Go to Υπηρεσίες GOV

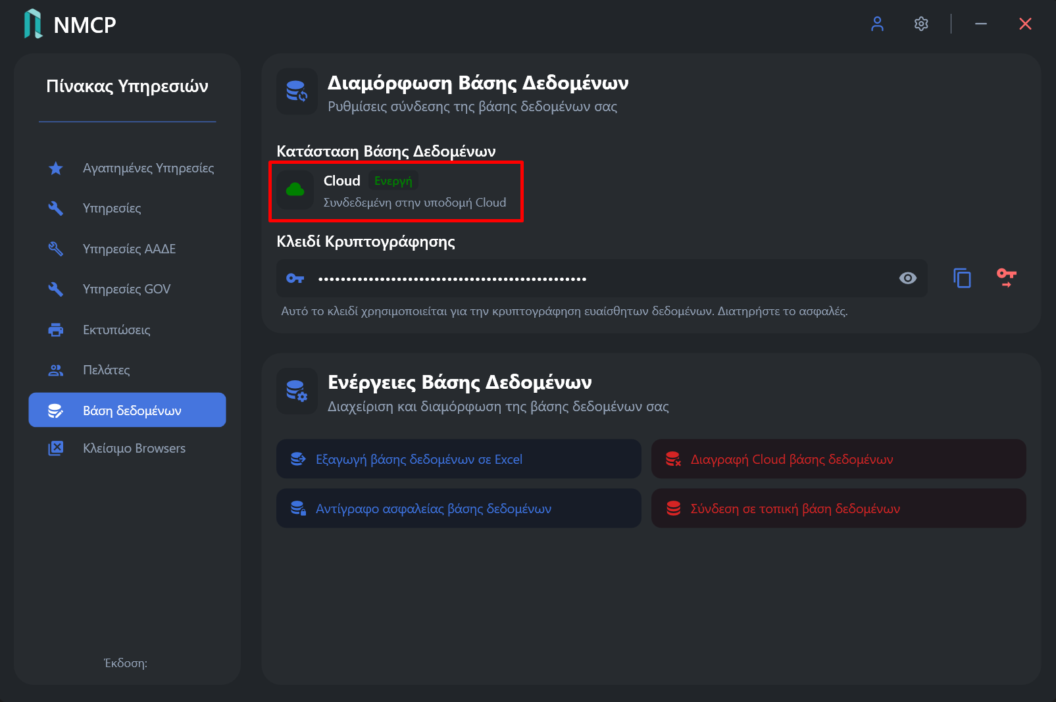(x=127, y=289)
